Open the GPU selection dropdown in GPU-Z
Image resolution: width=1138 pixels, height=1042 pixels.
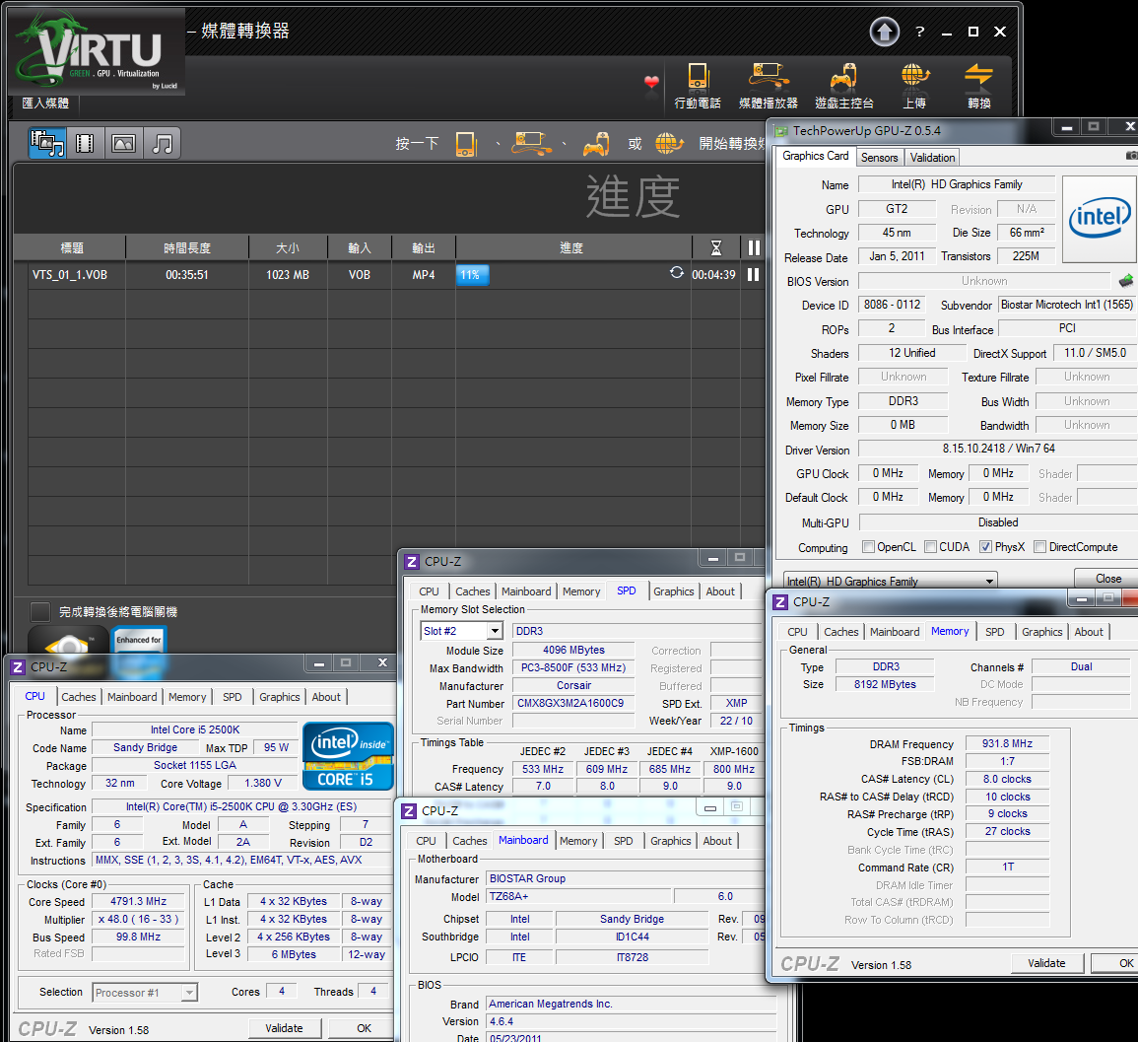(891, 581)
